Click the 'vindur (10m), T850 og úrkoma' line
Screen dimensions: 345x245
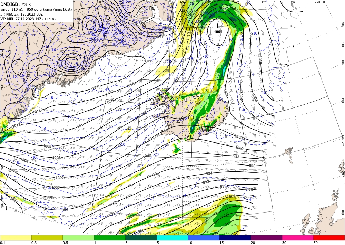(36, 9)
